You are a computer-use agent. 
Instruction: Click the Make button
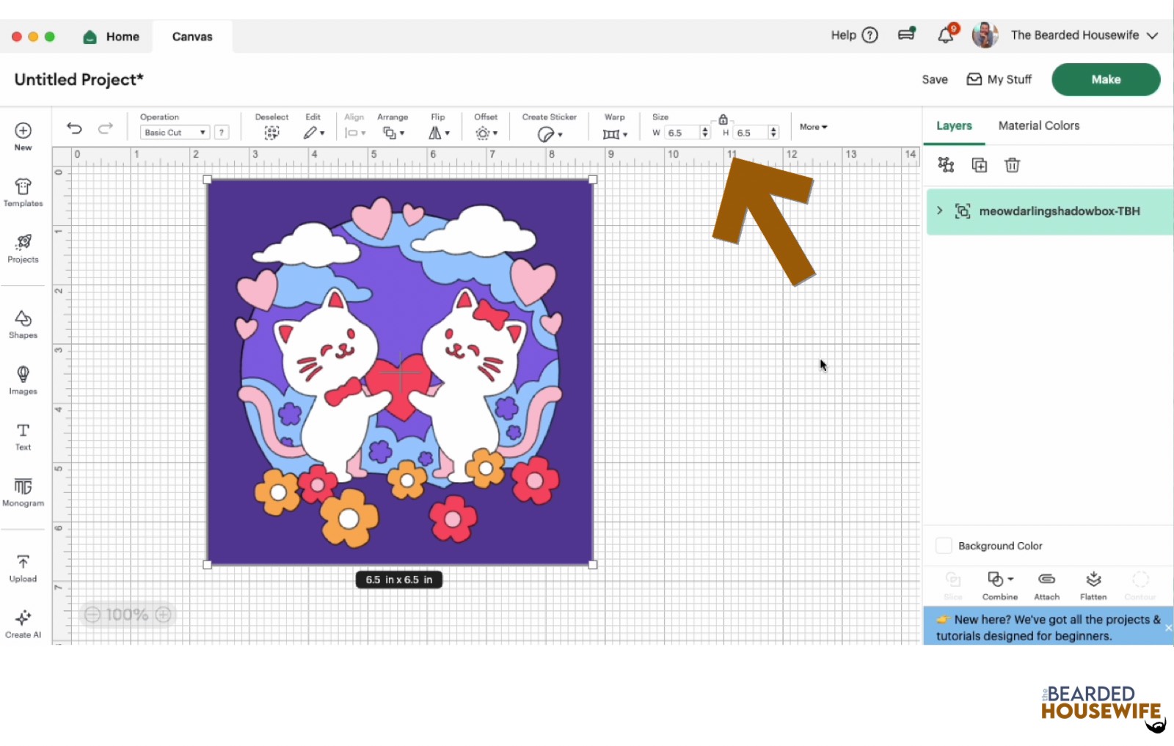1105,79
